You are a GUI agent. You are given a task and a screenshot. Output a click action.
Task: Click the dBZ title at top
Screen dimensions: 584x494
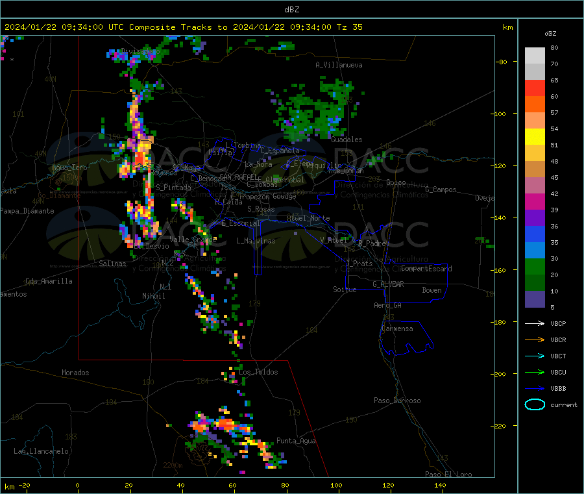click(291, 9)
